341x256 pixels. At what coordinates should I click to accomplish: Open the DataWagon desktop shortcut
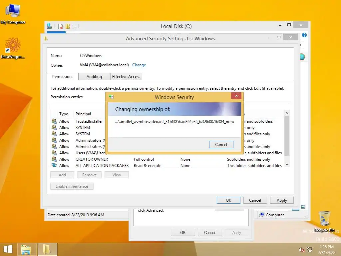[x=13, y=48]
